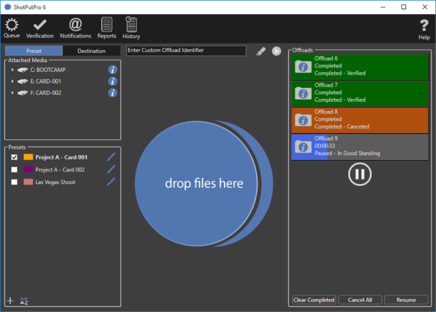Click the Clear Completed button

click(x=314, y=300)
